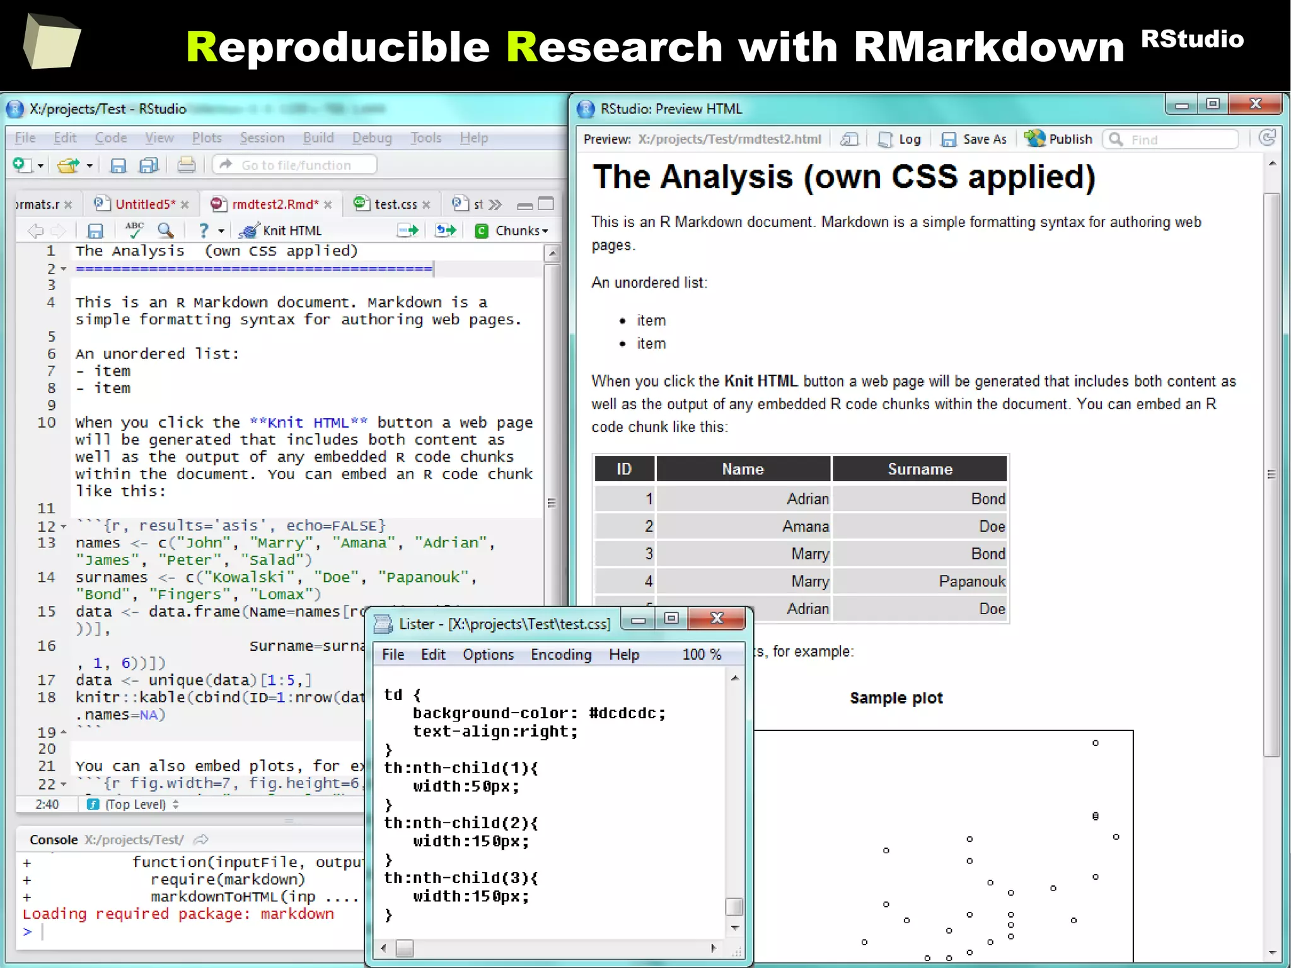Click the back navigation arrow in editor toolbar
This screenshot has width=1291, height=968.
click(x=35, y=231)
